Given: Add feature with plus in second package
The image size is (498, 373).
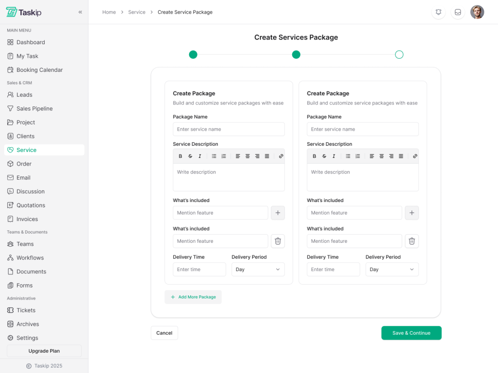Looking at the screenshot, I should (x=411, y=213).
